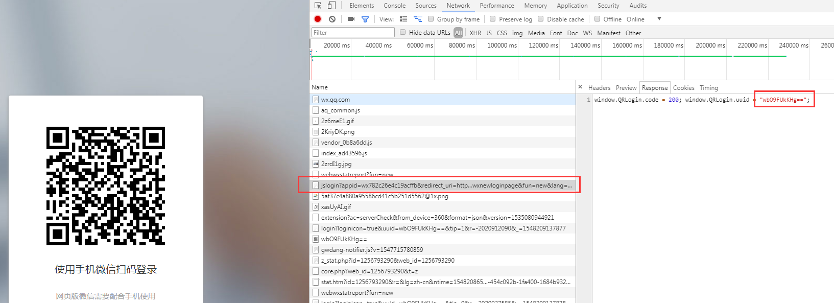Filter requests by Manifest type
This screenshot has height=303, width=834.
pyautogui.click(x=609, y=33)
